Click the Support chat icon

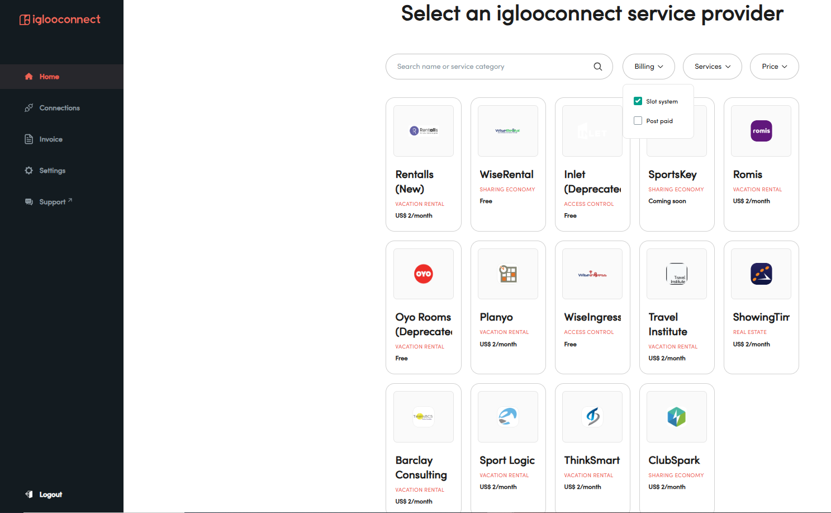[29, 202]
